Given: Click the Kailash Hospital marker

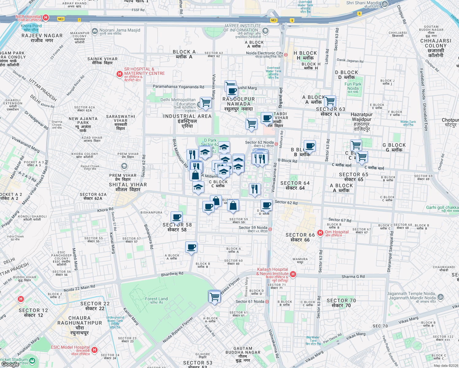Looking at the screenshot, I should tap(294, 274).
